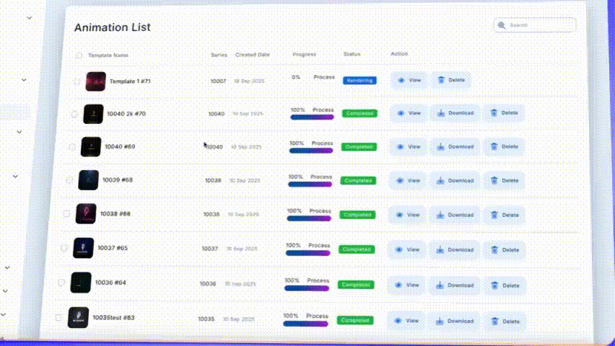Click the magnifier icon in the search box
Screen dimensions: 615x346
click(502, 25)
